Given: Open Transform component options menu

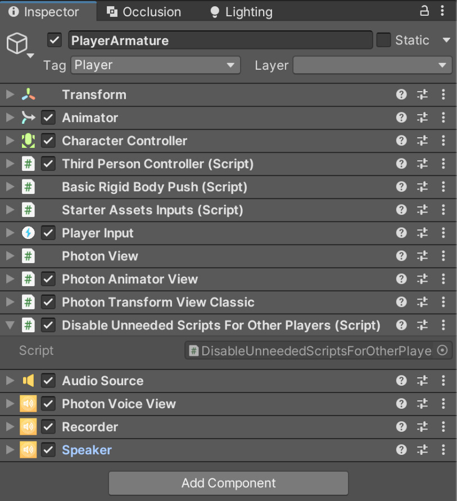Looking at the screenshot, I should [444, 94].
